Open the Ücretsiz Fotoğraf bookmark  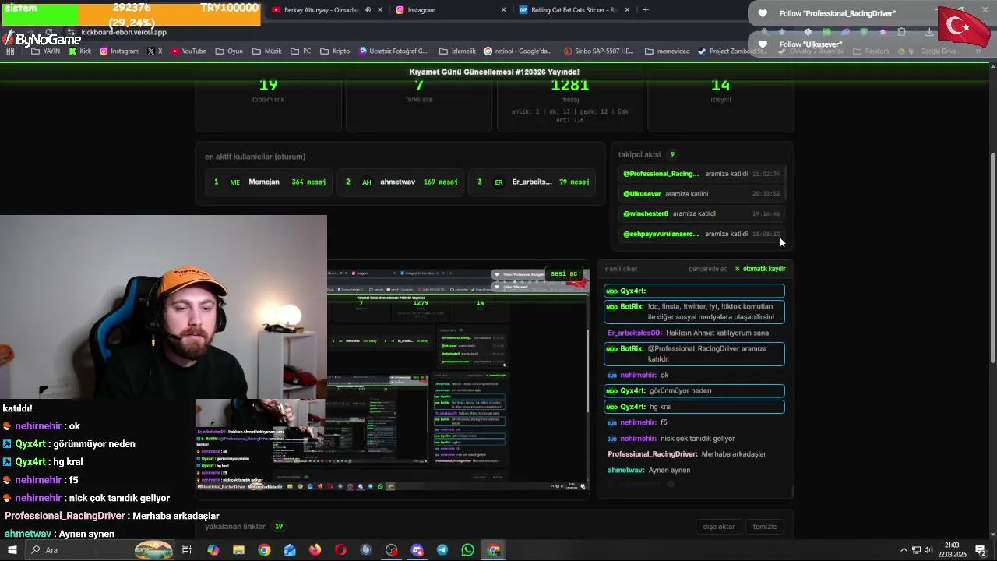point(393,51)
